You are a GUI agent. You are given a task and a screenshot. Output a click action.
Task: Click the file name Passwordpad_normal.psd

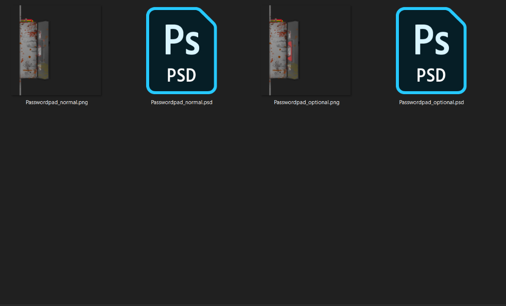tap(182, 102)
